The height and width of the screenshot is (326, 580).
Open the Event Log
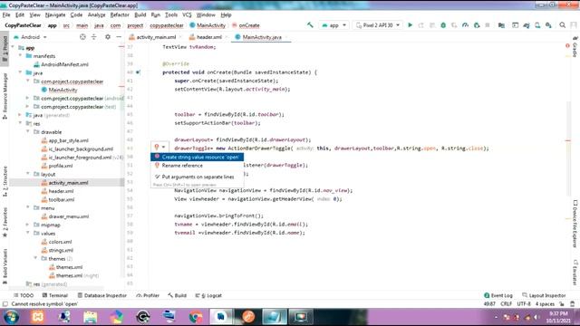tap(498, 295)
